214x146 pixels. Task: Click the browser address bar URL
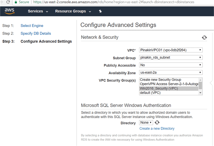click(x=114, y=2)
